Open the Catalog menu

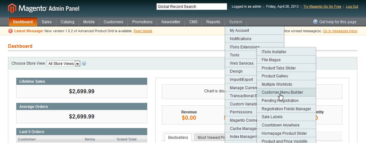pyautogui.click(x=67, y=22)
